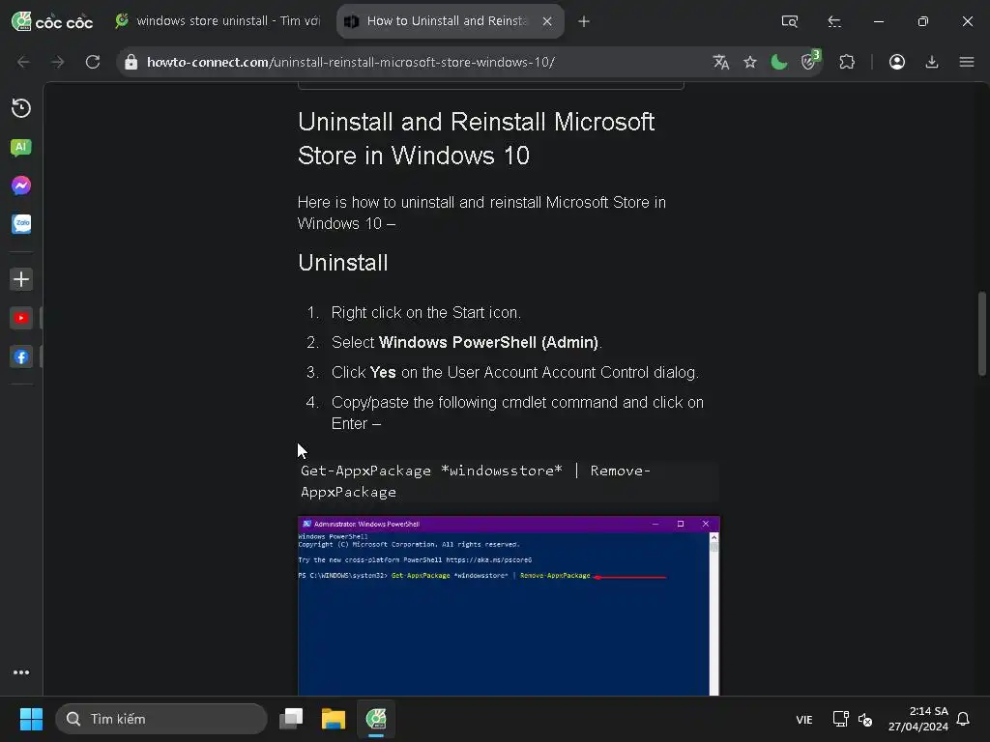
Task: Click the Uninstall subheading
Action: coord(343,263)
